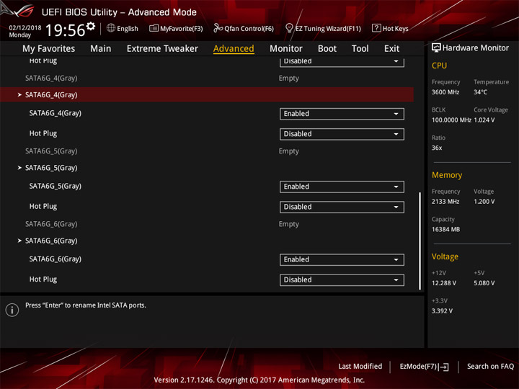Viewport: 519px width, 389px height.
Task: Click the 19:56 clock display
Action: tap(65, 30)
